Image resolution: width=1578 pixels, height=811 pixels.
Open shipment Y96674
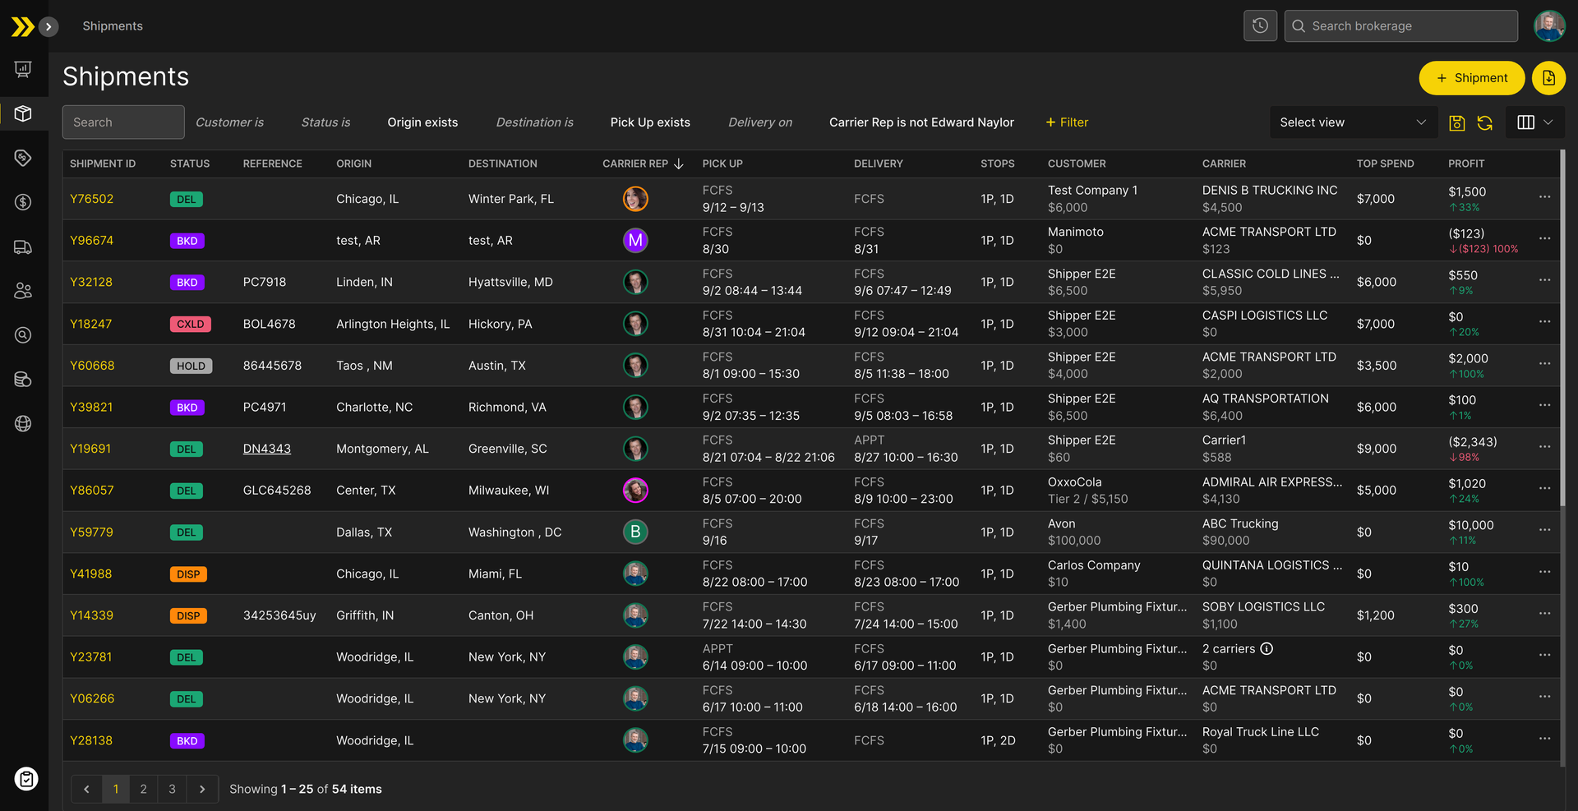point(91,241)
